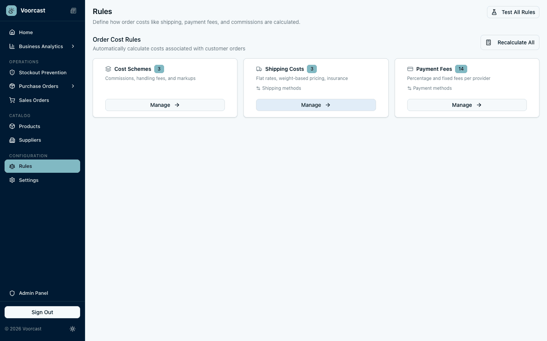Open the Home page
Image resolution: width=547 pixels, height=341 pixels.
coord(26,32)
